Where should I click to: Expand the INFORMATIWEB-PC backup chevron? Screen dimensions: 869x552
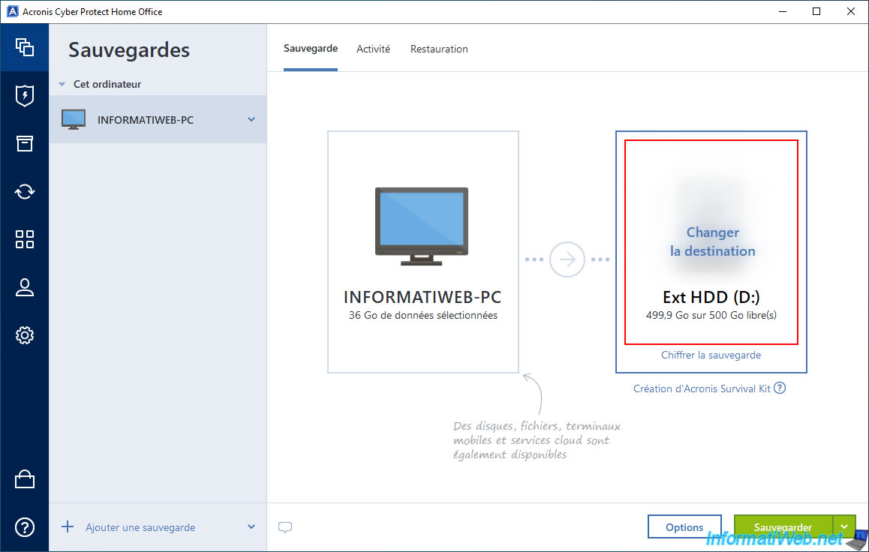(x=251, y=119)
